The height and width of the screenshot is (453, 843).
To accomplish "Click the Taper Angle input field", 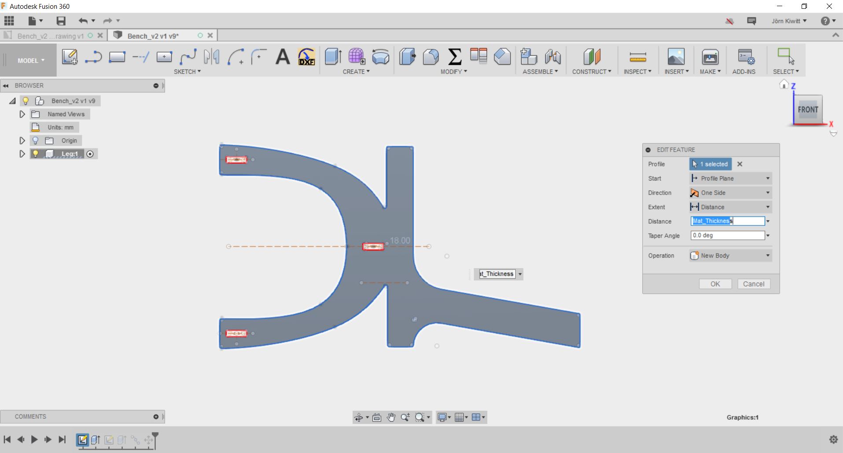I will coord(727,236).
